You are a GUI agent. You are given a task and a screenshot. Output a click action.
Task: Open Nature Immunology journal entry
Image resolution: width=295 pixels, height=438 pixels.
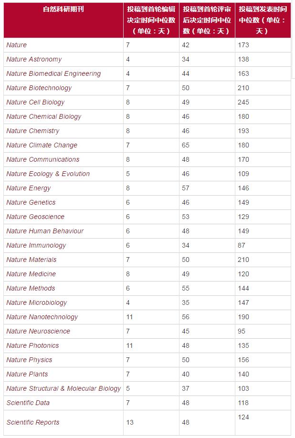point(36,246)
